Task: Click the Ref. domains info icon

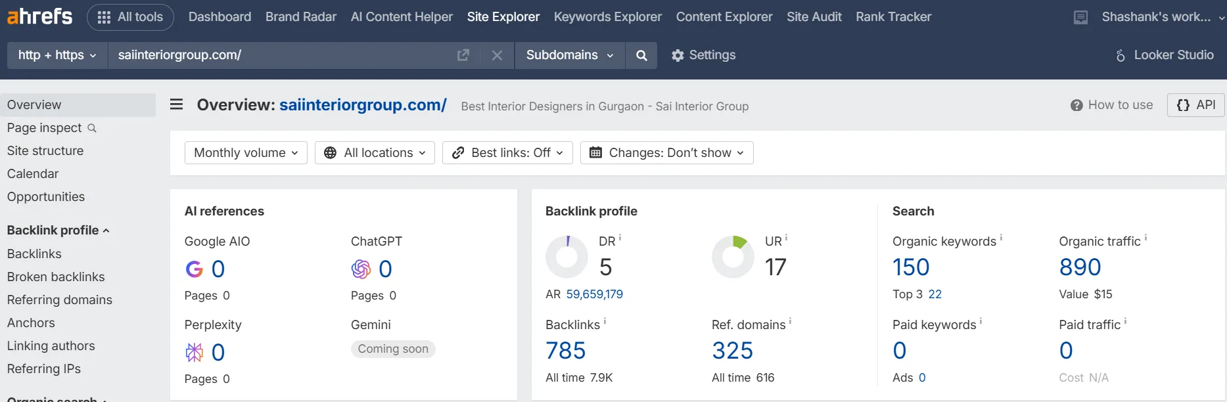Action: [790, 321]
